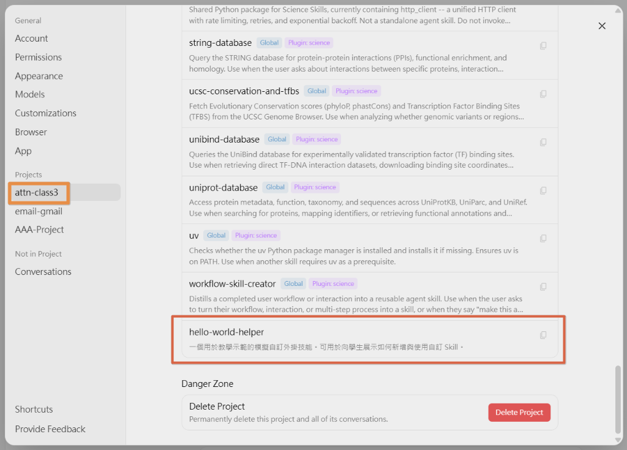
Task: Click the Global tag on string-database
Action: click(269, 43)
